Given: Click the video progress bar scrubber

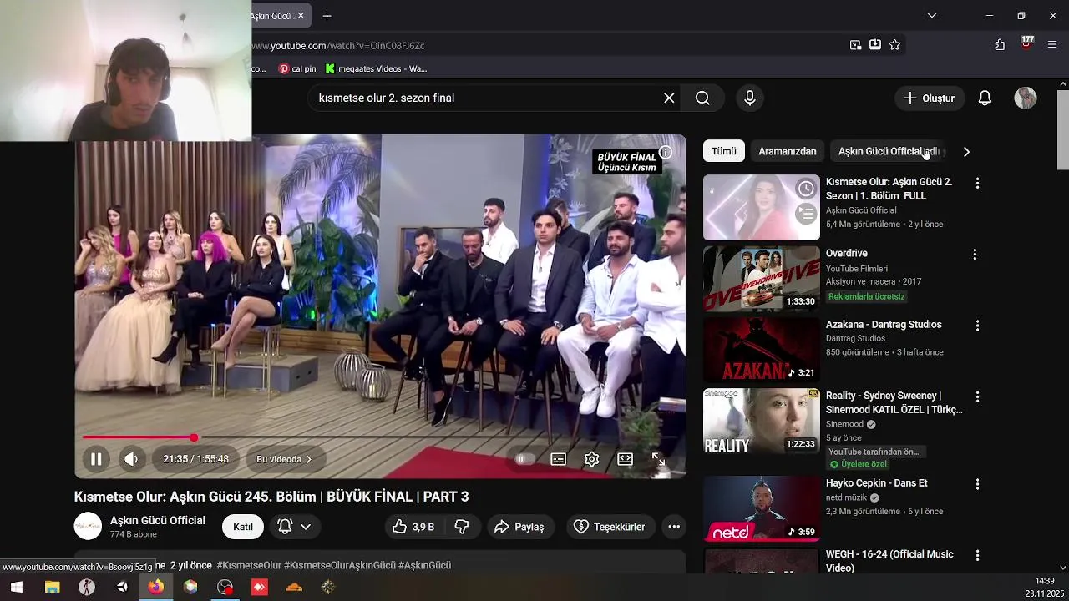Looking at the screenshot, I should tap(194, 437).
